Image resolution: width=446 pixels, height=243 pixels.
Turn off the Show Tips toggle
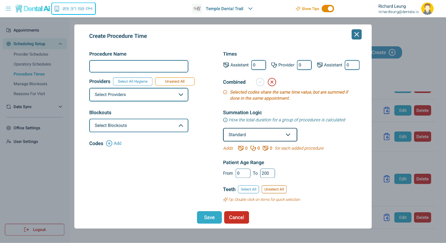pos(327,9)
